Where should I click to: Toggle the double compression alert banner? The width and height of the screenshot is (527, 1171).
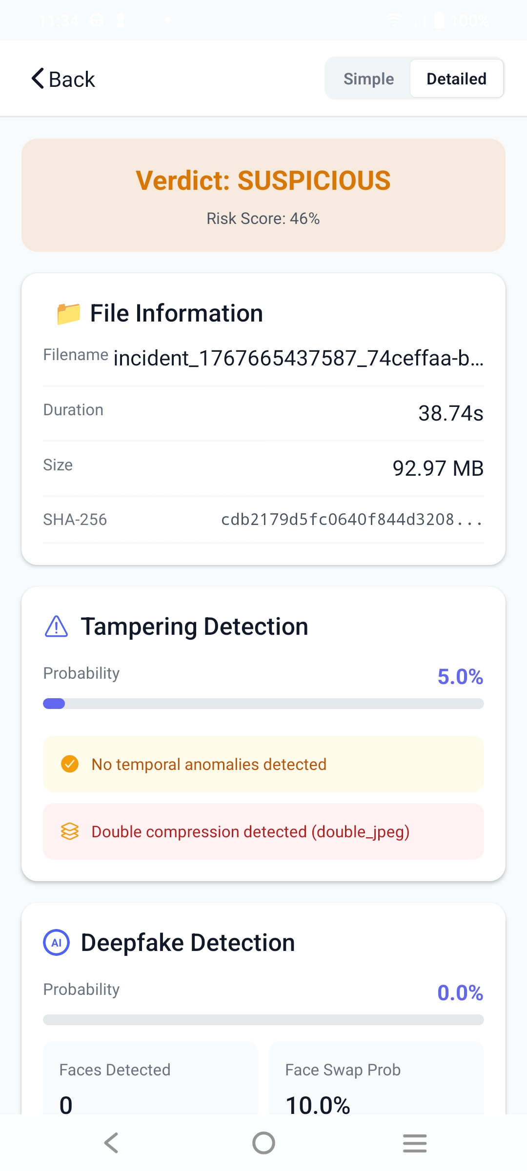[x=263, y=831]
